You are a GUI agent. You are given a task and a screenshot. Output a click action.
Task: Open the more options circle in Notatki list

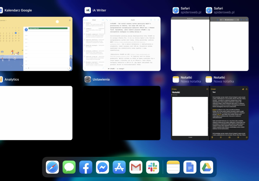pos(207,89)
